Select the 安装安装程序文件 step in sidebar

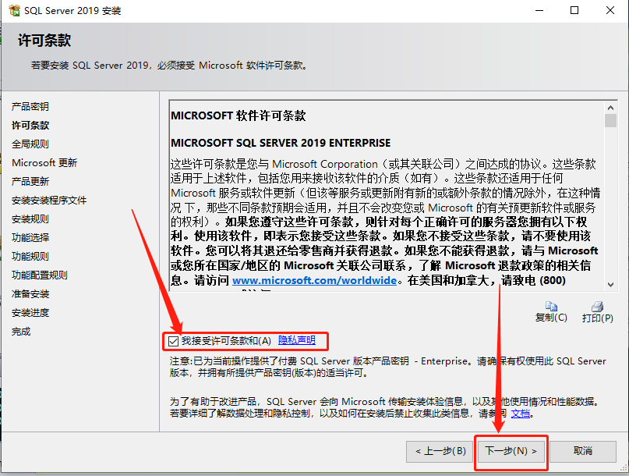[x=49, y=200]
